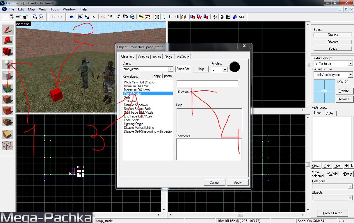The image size is (354, 223).
Task: Select the Fade Scale keyvalue
Action: tap(132, 120)
